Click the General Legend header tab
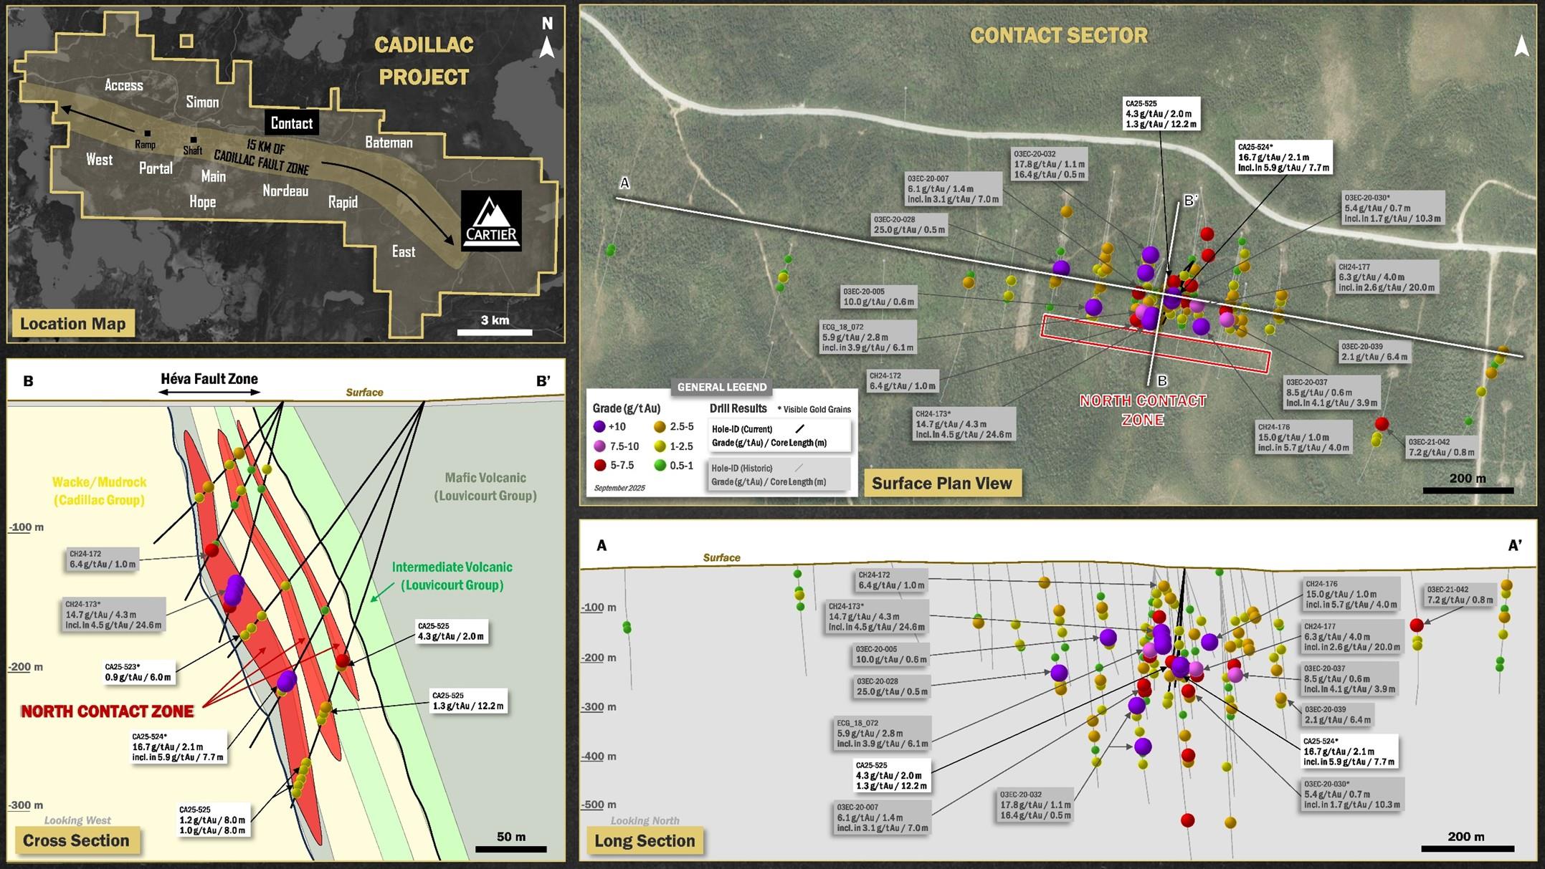1545x869 pixels. [722, 388]
